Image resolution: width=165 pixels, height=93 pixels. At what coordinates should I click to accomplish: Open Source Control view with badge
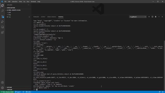[2, 16]
